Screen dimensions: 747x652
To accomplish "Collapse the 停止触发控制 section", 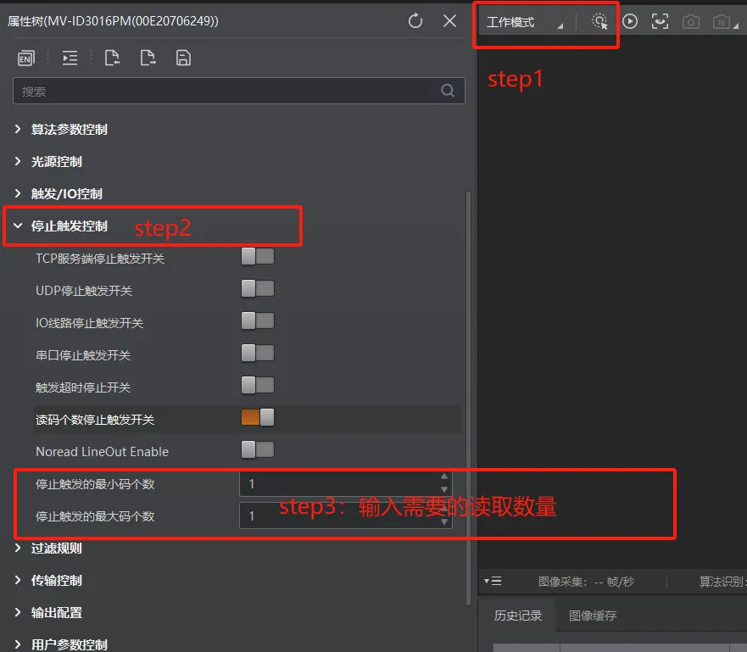I will coord(18,226).
